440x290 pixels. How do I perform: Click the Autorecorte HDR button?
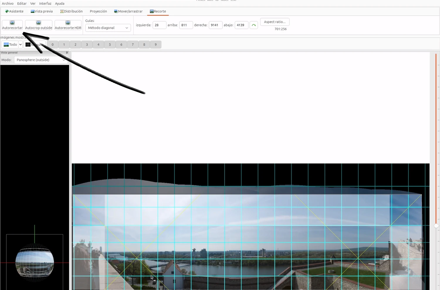68,25
